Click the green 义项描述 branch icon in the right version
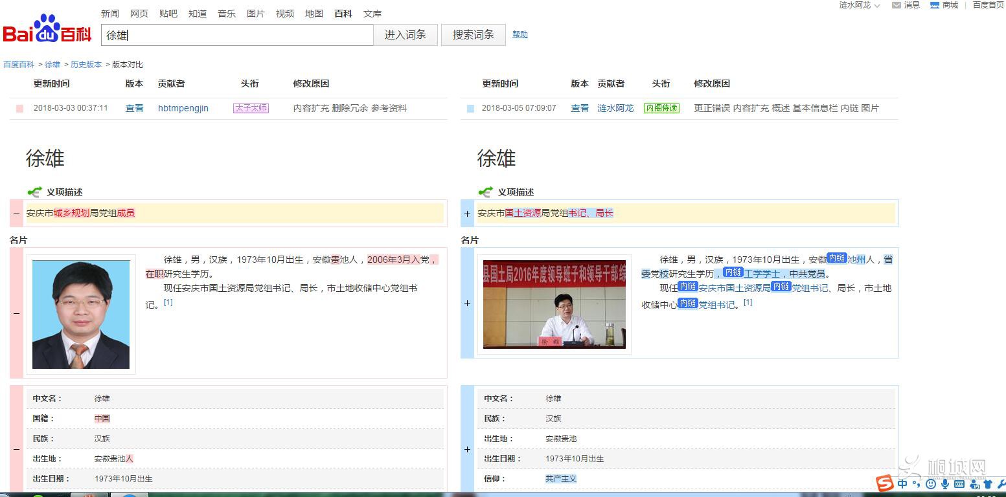This screenshot has width=1006, height=497. point(485,192)
